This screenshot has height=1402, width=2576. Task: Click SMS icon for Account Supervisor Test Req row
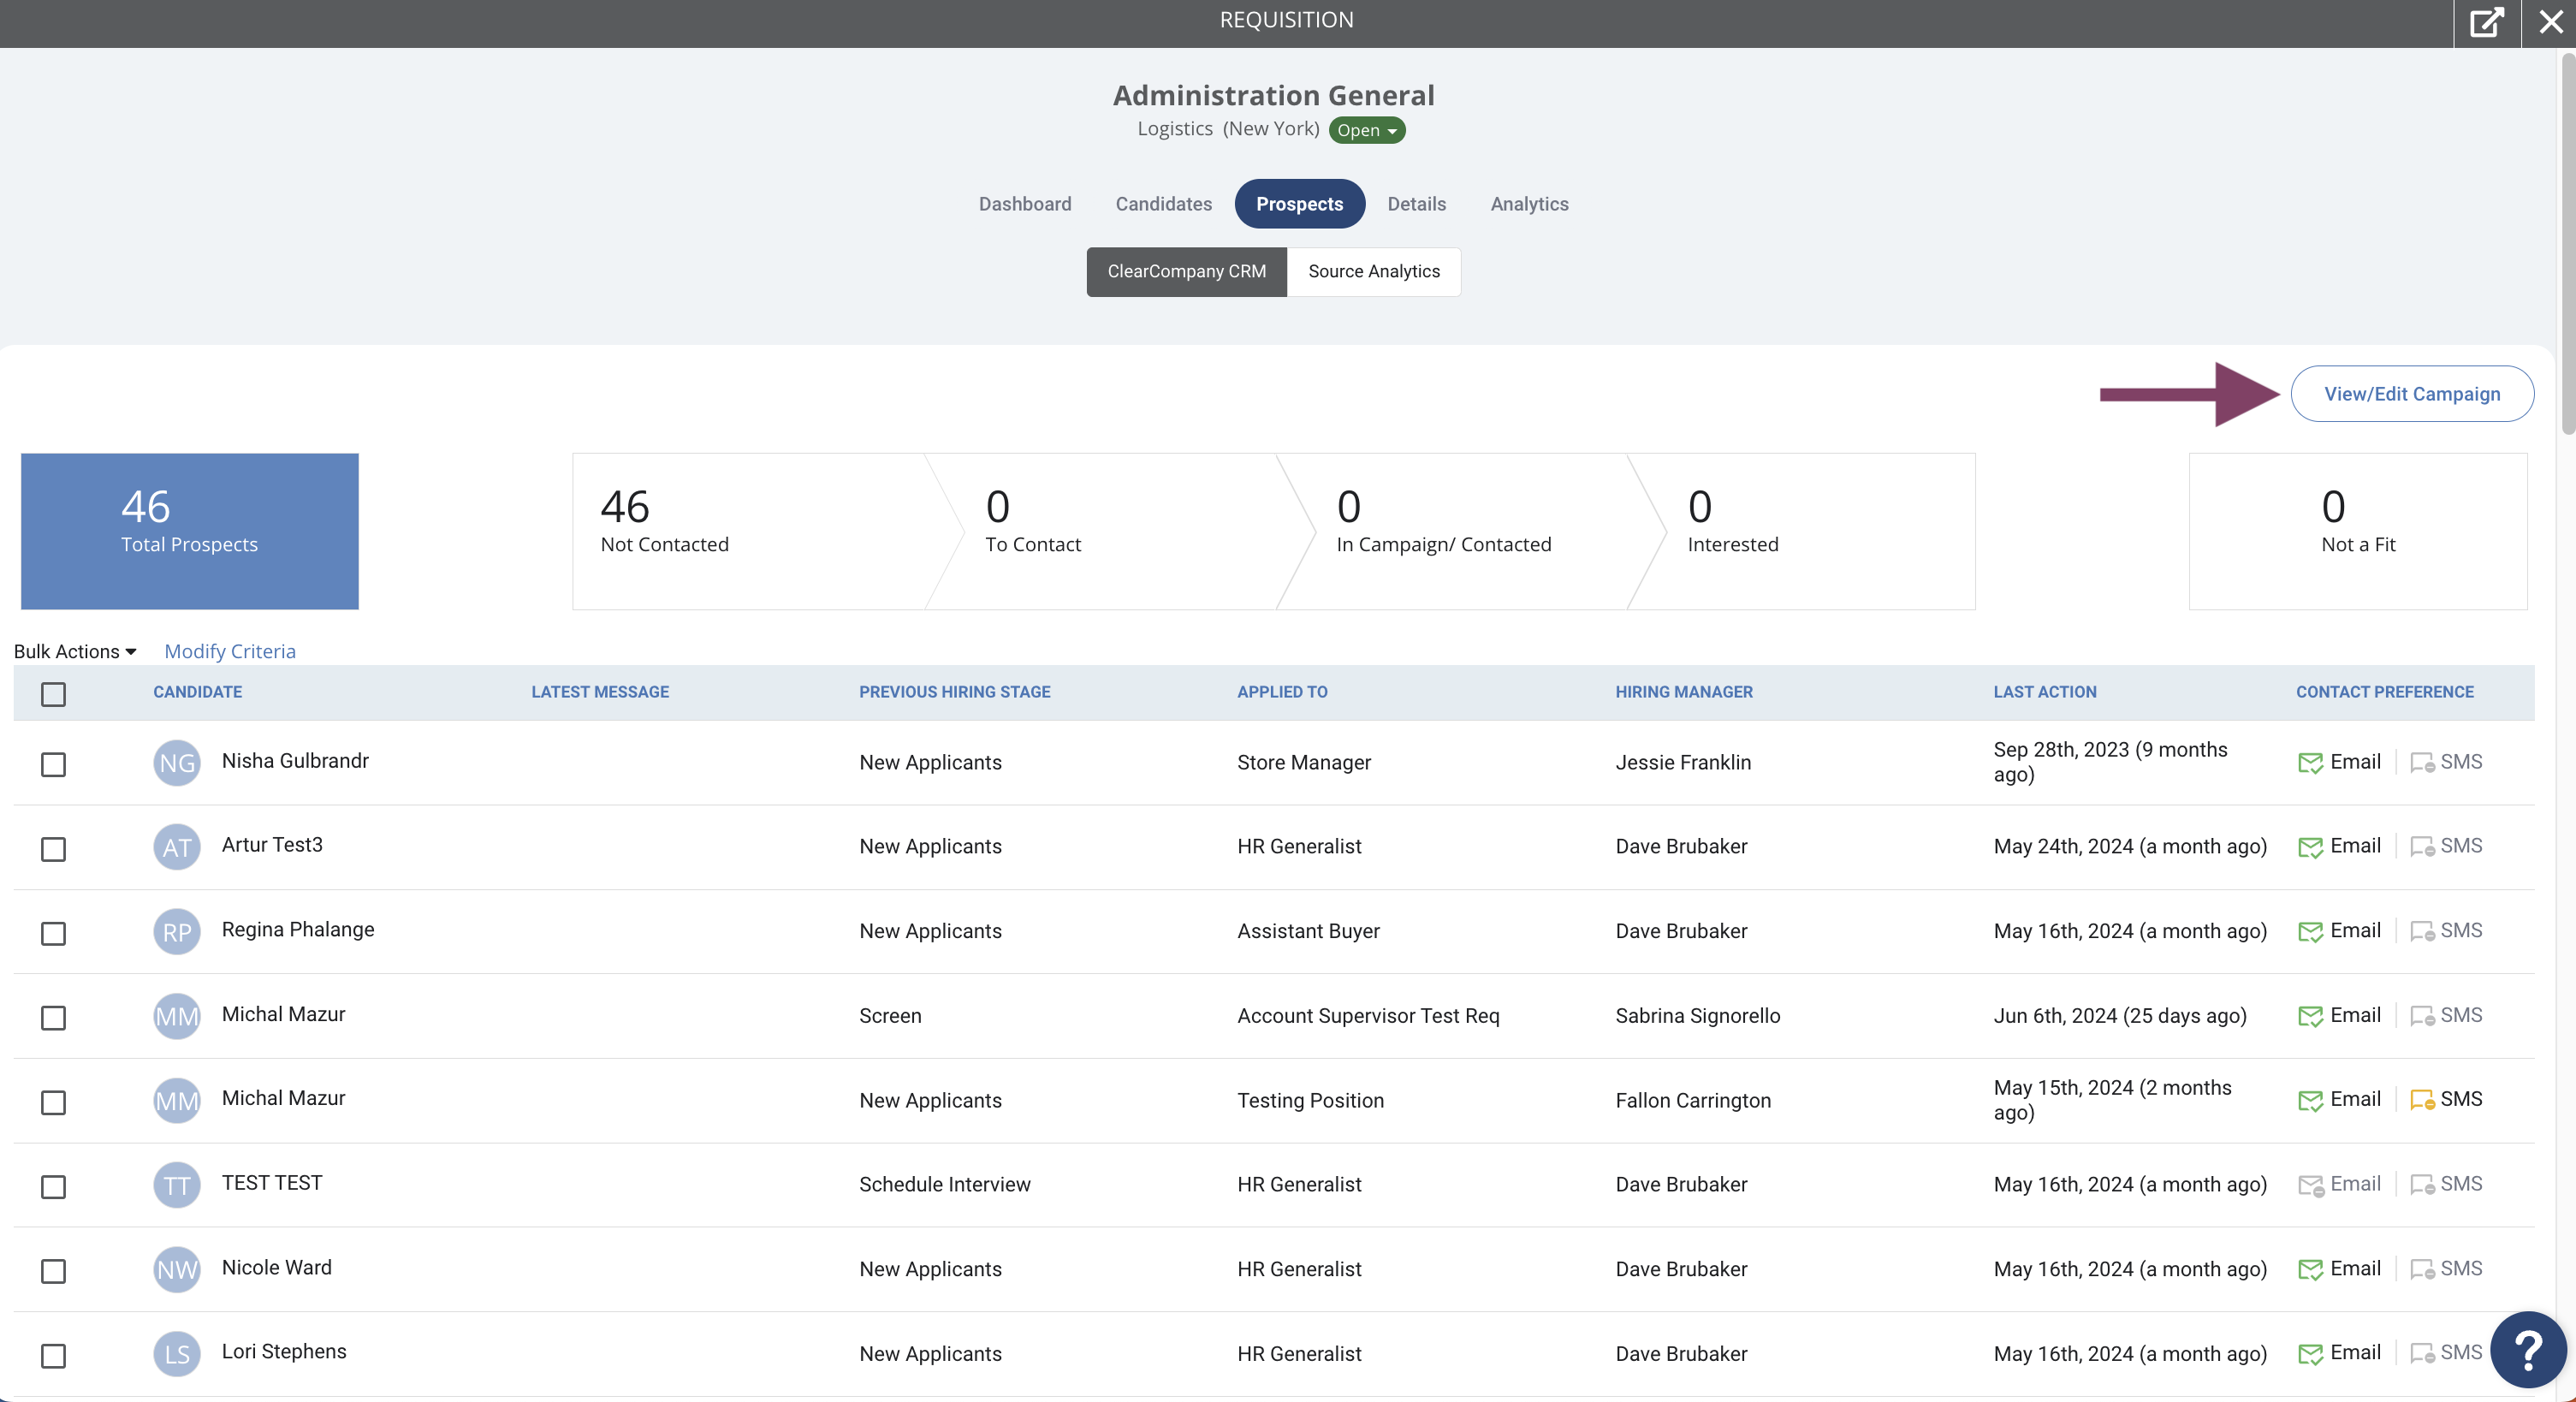pos(2422,1016)
